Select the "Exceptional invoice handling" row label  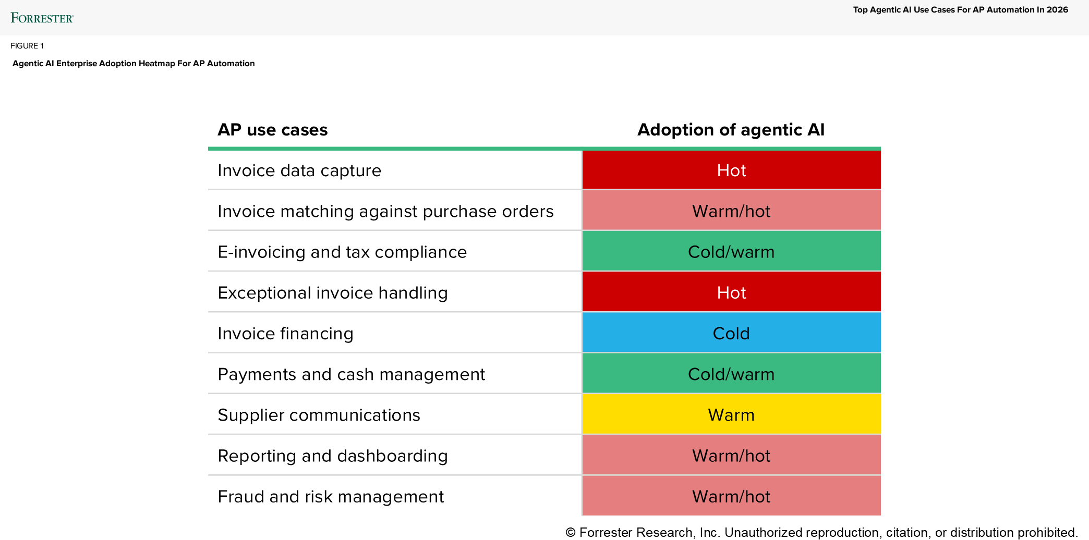tap(332, 293)
